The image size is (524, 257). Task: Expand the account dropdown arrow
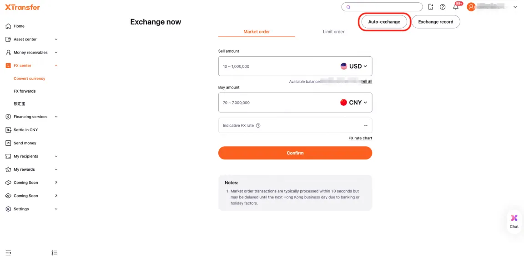pyautogui.click(x=515, y=7)
